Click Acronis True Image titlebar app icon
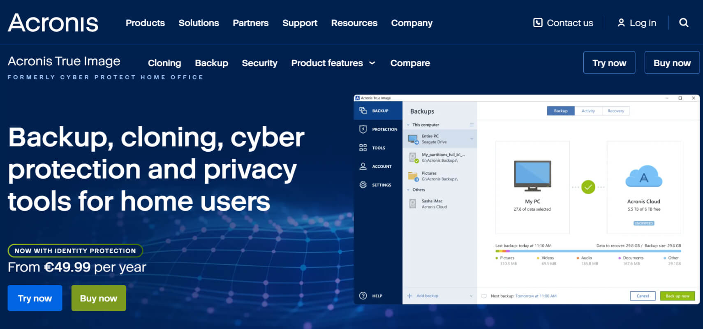 tap(357, 98)
